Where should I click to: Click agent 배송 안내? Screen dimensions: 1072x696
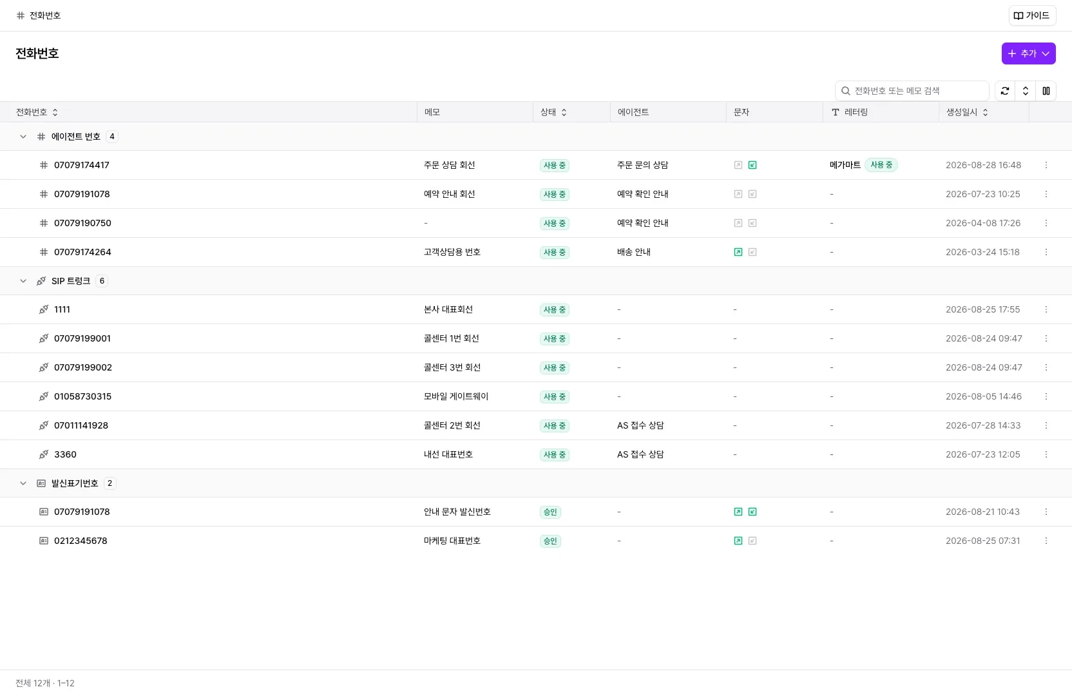[x=634, y=252]
